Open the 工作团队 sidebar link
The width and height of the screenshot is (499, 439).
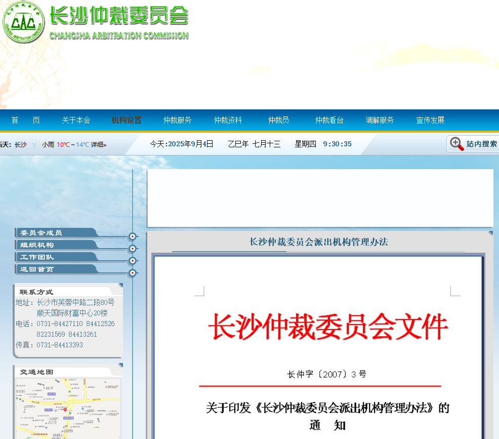37,257
